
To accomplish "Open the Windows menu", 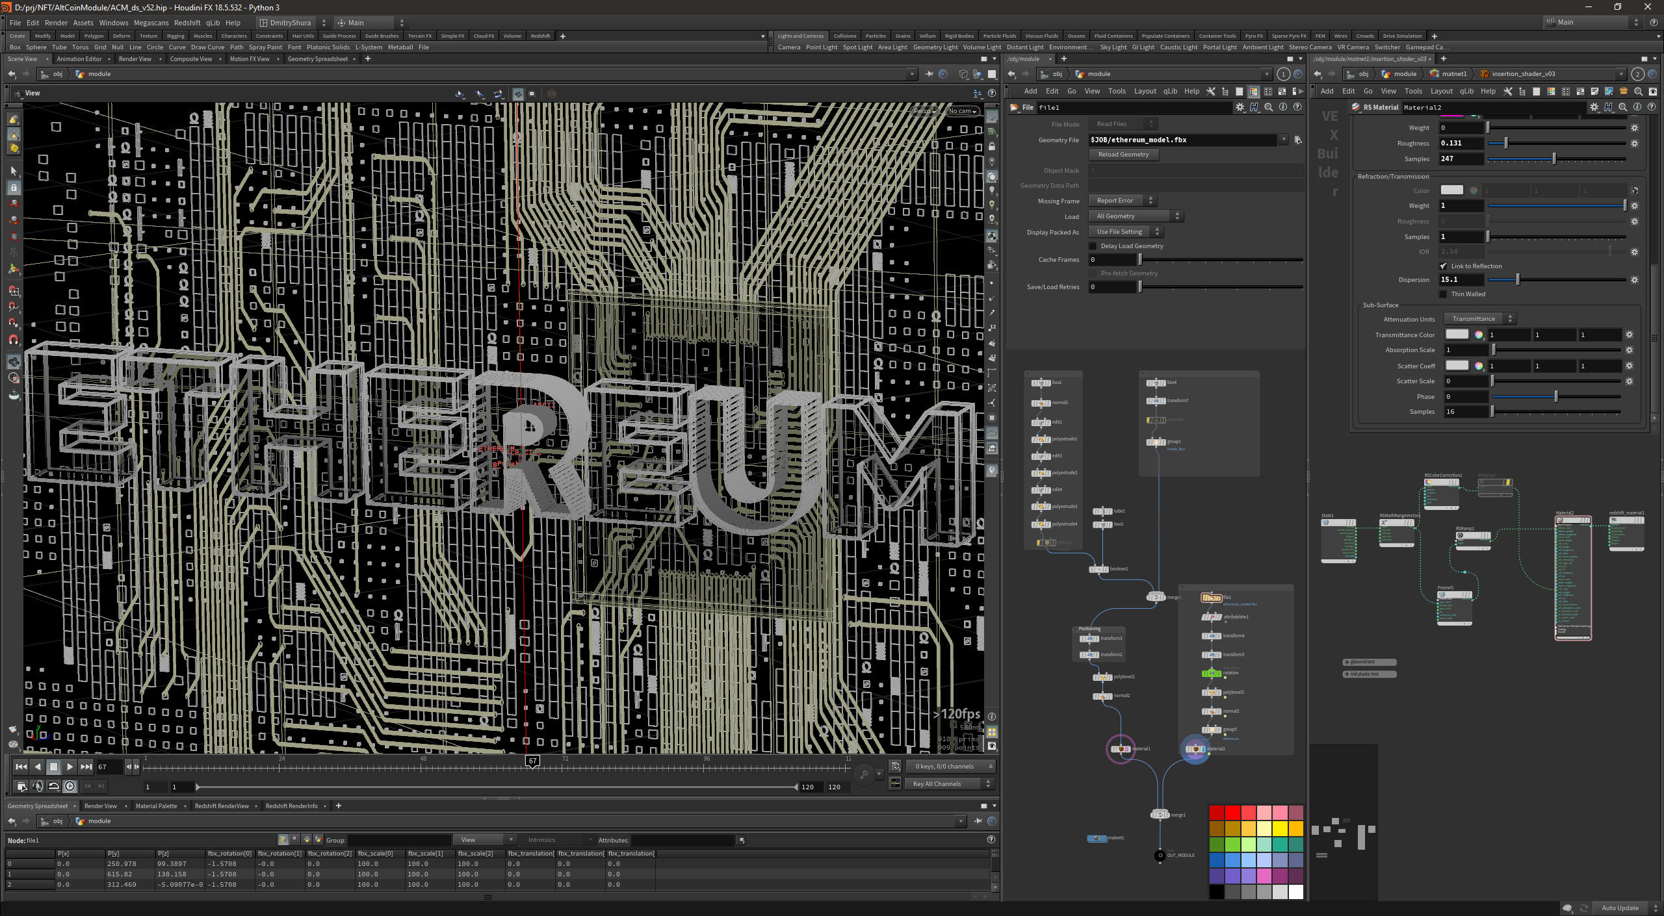I will point(114,23).
